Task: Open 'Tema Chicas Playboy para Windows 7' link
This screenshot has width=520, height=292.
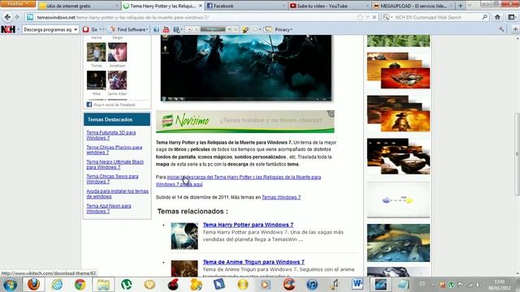Action: (115, 149)
